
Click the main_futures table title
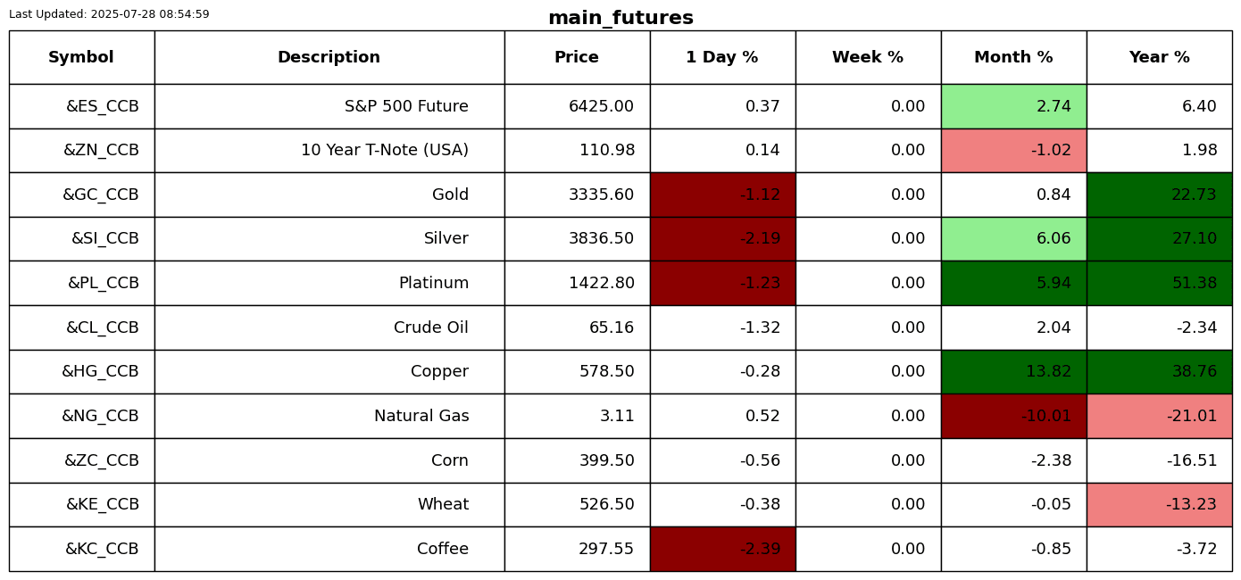pyautogui.click(x=620, y=18)
